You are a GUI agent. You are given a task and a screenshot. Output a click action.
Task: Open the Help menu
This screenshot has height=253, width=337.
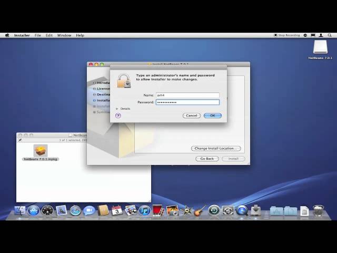pos(80,35)
